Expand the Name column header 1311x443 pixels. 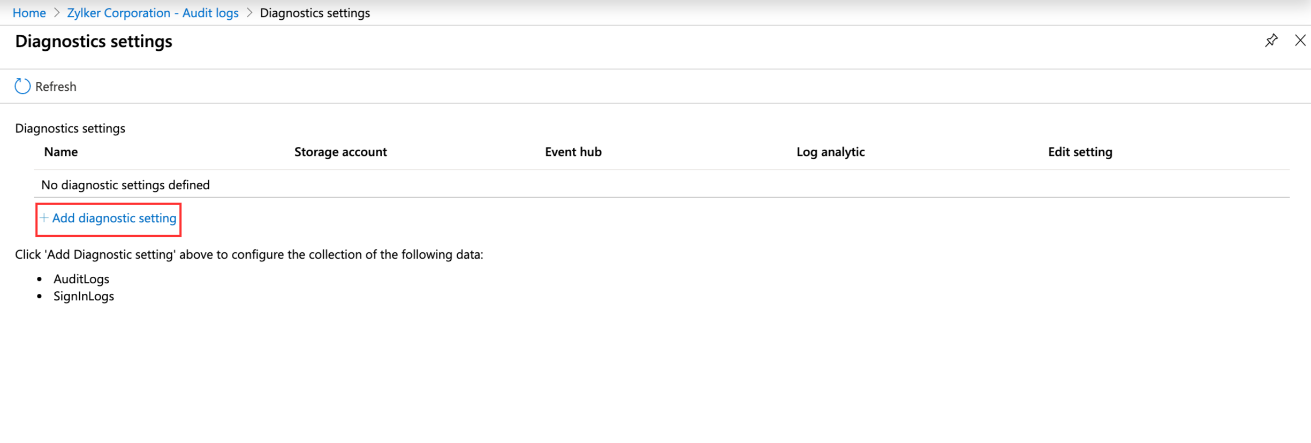pyautogui.click(x=60, y=152)
